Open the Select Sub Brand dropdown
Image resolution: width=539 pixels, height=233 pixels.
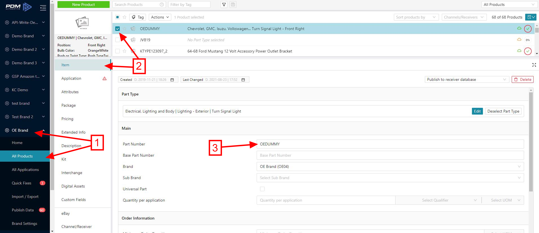point(390,178)
